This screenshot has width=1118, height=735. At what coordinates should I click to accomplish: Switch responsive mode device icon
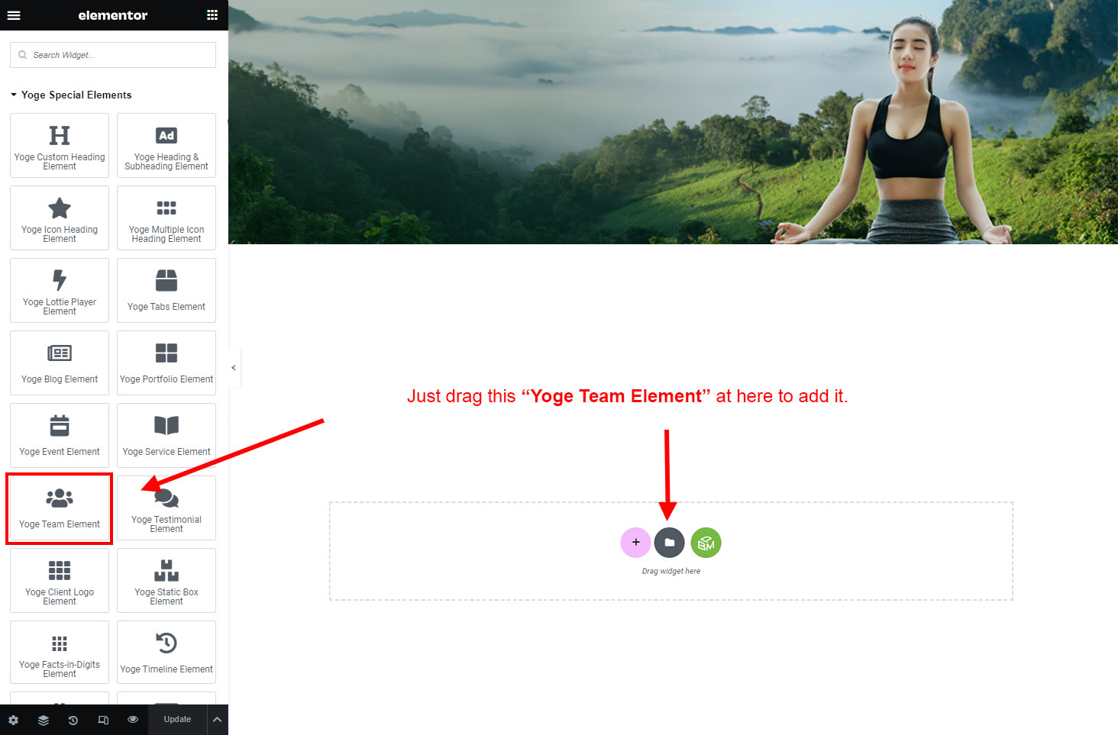click(x=103, y=720)
